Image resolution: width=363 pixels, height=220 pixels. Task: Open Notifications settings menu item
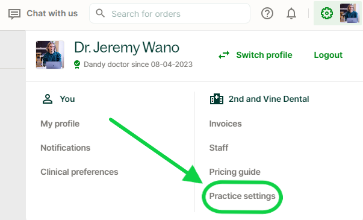[65, 148]
